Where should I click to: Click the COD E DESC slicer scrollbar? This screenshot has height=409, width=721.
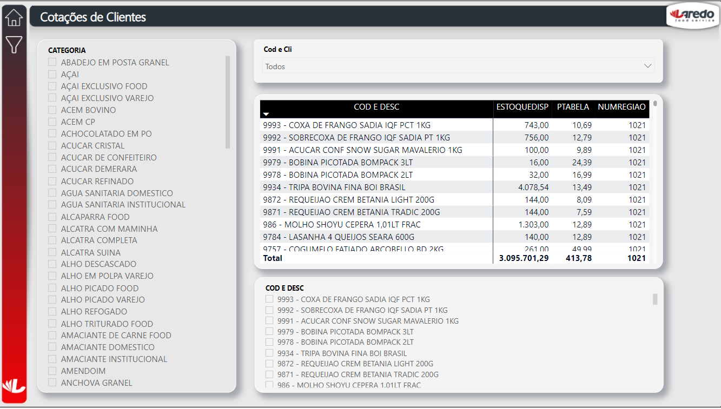tap(655, 299)
